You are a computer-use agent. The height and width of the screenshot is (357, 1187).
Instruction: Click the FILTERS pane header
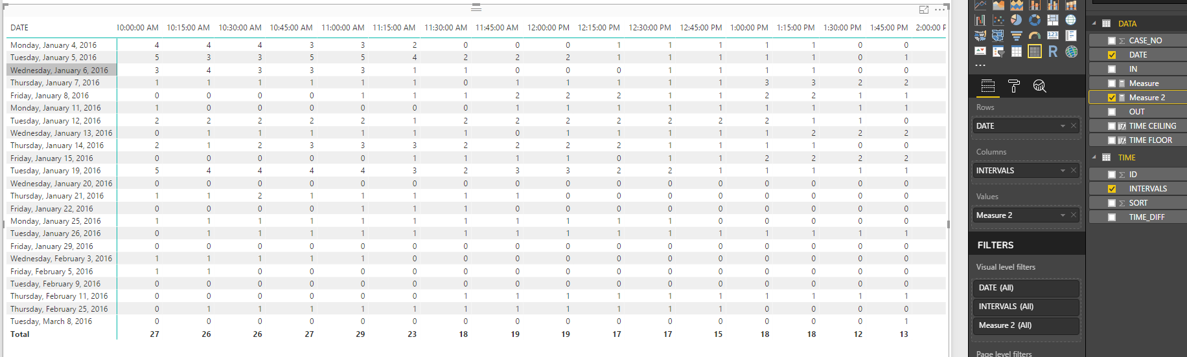coord(995,245)
